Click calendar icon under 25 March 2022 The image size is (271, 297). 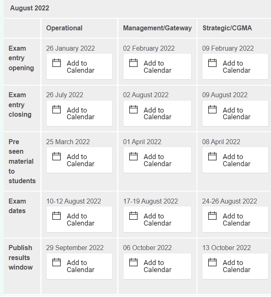[57, 157]
